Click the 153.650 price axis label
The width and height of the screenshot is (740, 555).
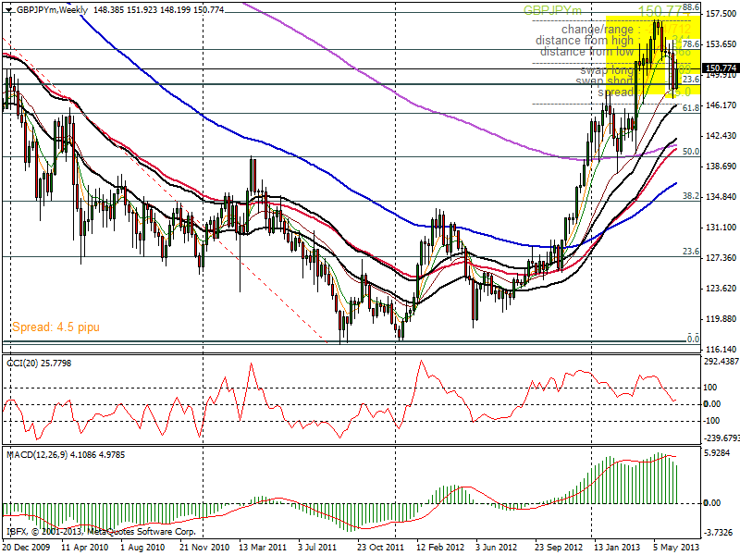click(x=721, y=44)
